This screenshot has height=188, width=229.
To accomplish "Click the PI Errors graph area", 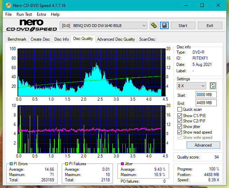I will click(x=92, y=72).
